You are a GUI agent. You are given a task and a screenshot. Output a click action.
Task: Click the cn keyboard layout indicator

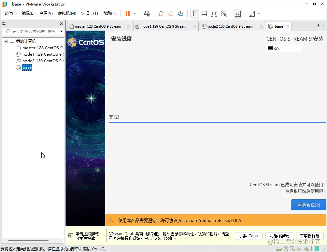284,49
